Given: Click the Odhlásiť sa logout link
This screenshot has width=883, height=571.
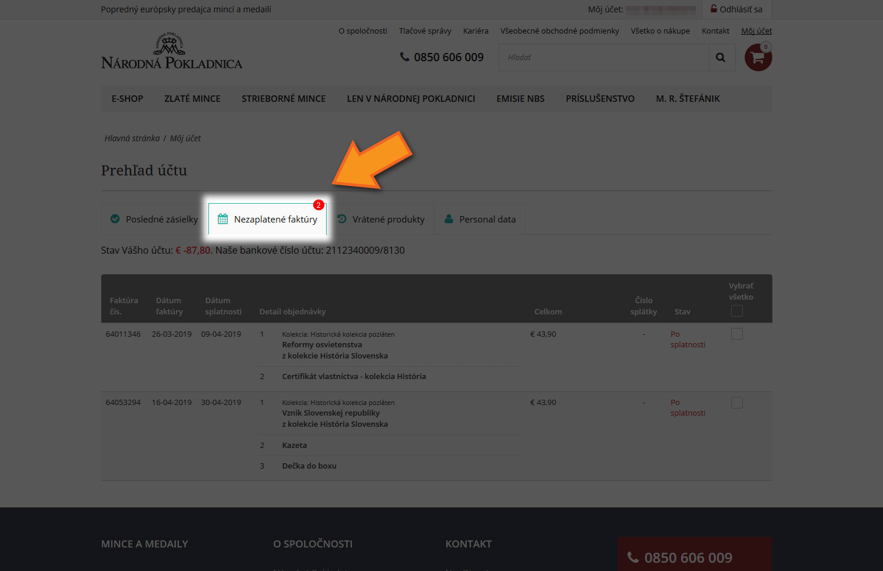Looking at the screenshot, I should 741,9.
